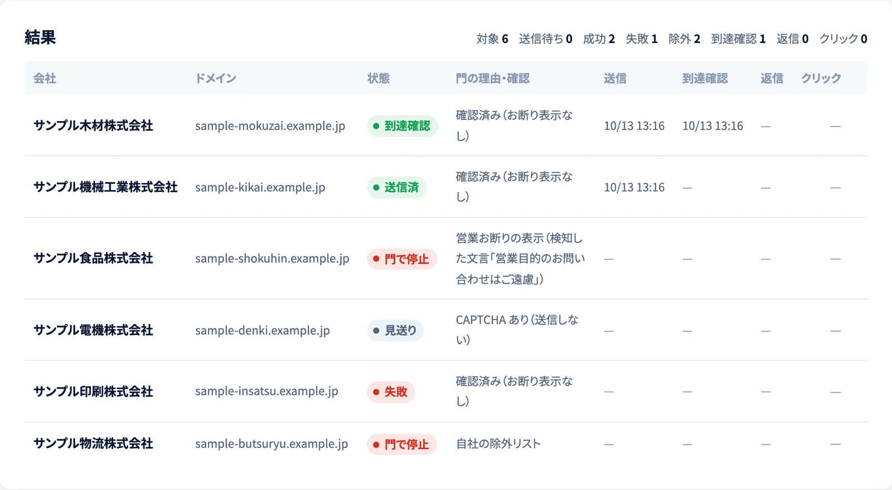Screen dimensions: 892x490
Task: Select the 到達確認 column header
Action: point(705,78)
